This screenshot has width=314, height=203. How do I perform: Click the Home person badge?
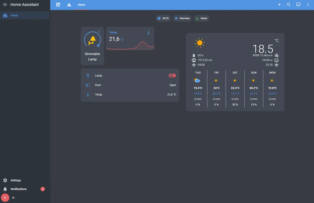point(201,18)
